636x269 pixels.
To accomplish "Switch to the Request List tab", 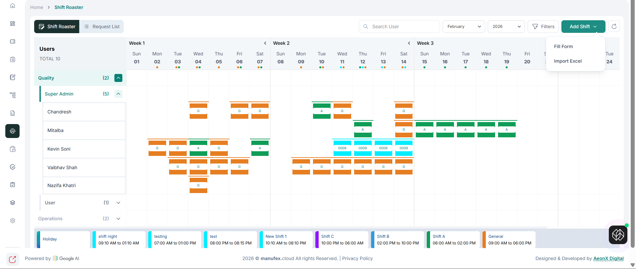I will click(102, 27).
